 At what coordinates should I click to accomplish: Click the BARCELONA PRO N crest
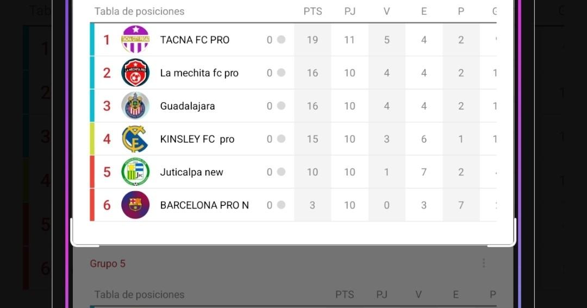click(x=135, y=205)
